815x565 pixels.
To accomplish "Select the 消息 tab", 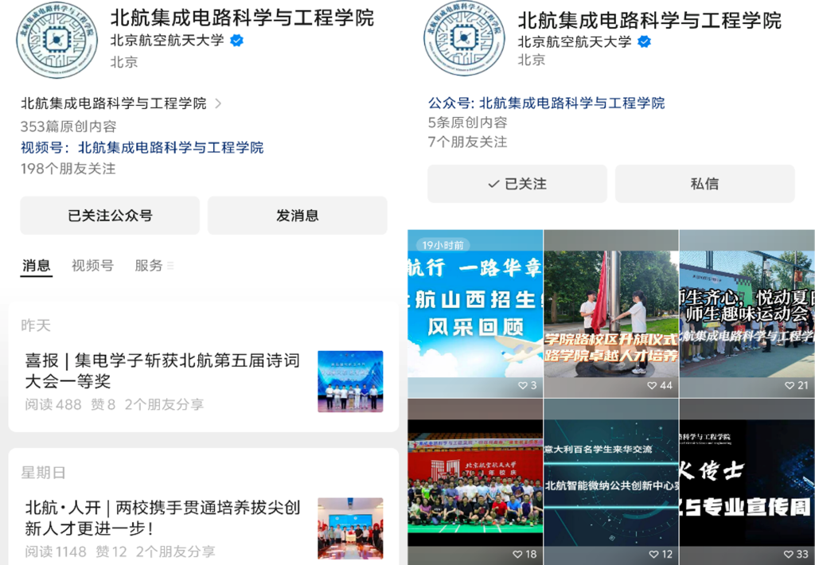I will (36, 266).
